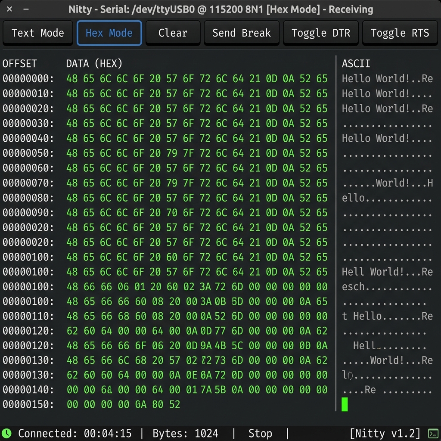Select the Hex Mode button
The image size is (441, 441).
point(109,33)
